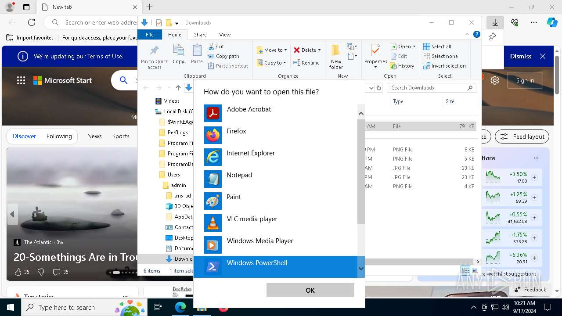
Task: Select Windows PowerShell entry
Action: point(275,267)
